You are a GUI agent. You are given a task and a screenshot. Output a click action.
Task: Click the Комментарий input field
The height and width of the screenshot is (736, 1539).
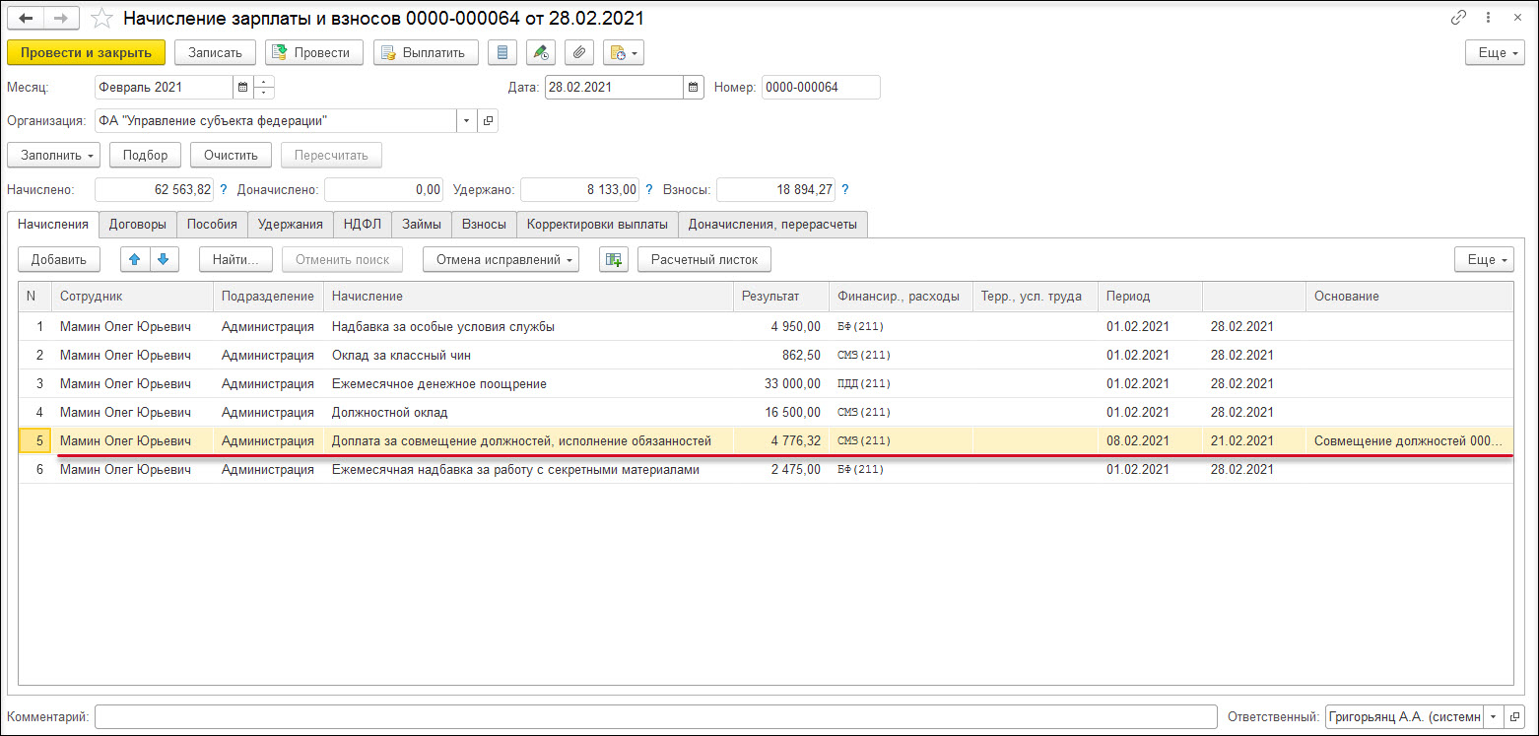click(x=656, y=716)
